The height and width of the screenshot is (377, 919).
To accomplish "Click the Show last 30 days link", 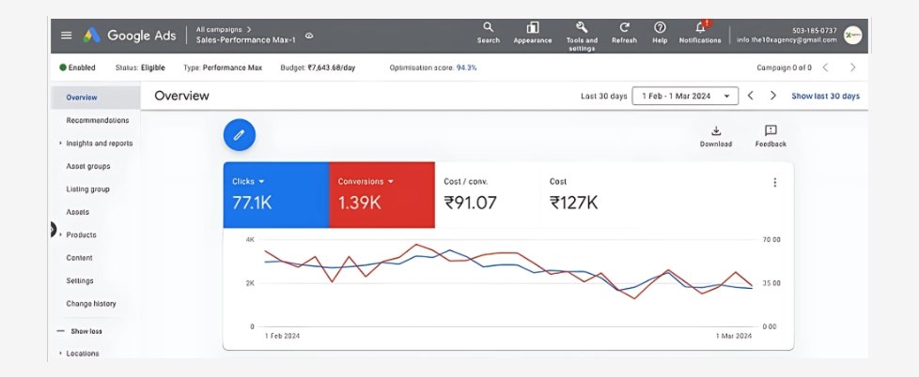I will click(x=825, y=96).
